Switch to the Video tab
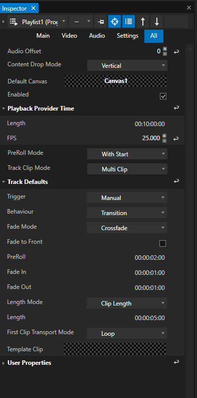This screenshot has width=197, height=398. (x=69, y=36)
